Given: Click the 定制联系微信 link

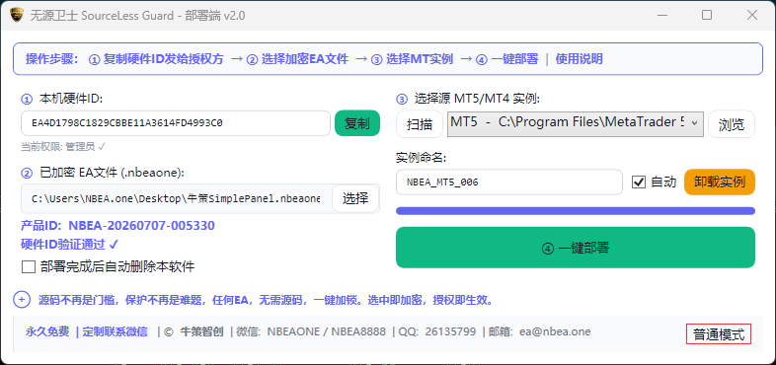Looking at the screenshot, I should point(115,331).
